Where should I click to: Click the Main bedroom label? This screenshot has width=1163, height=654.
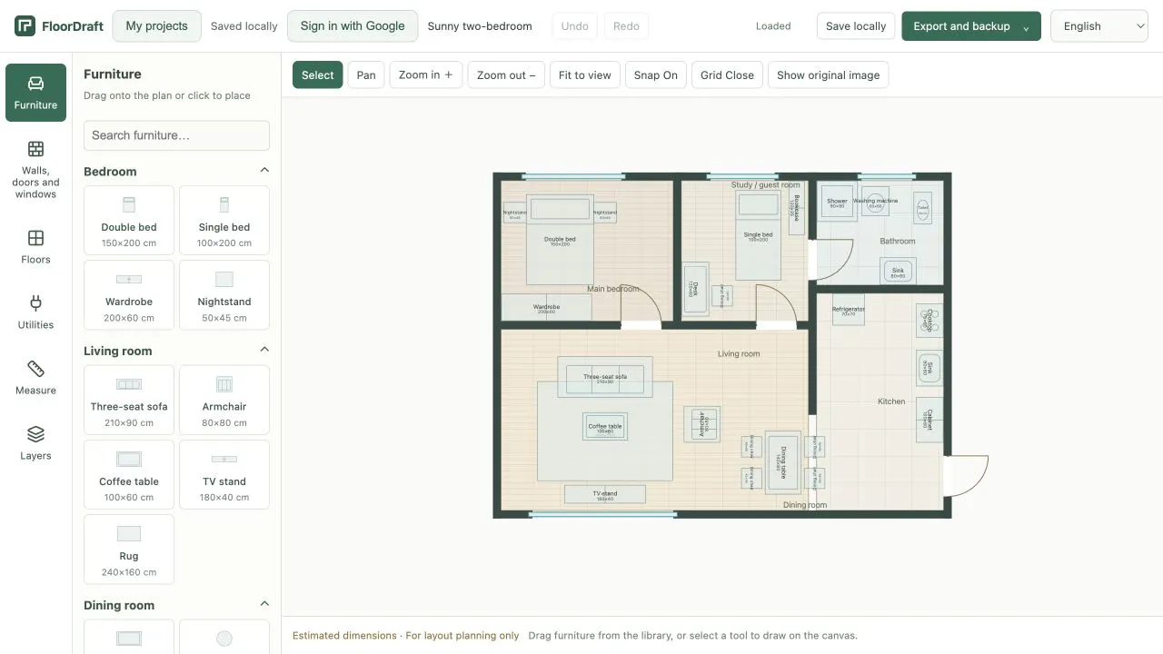[613, 290]
